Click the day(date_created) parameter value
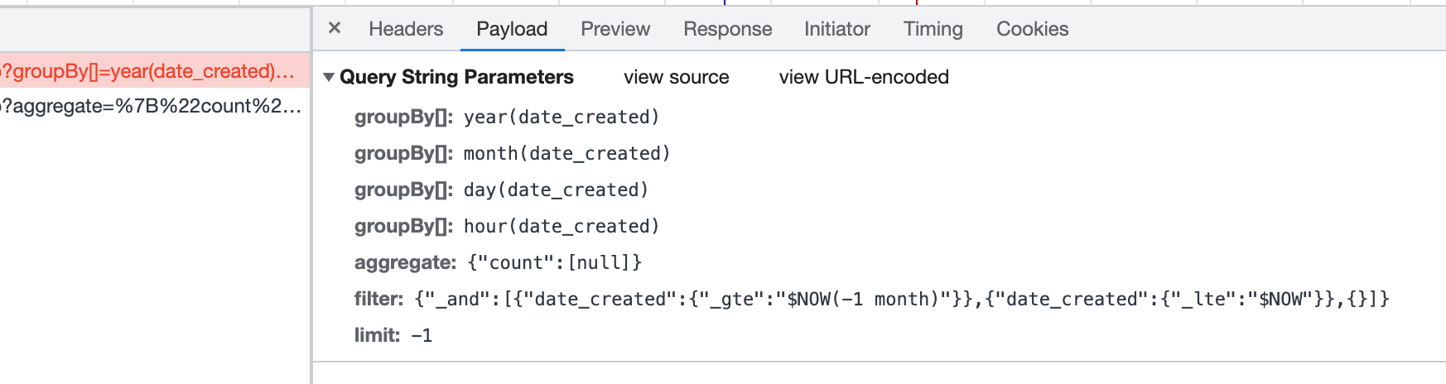Screen dimensions: 1446x384 click(556, 190)
